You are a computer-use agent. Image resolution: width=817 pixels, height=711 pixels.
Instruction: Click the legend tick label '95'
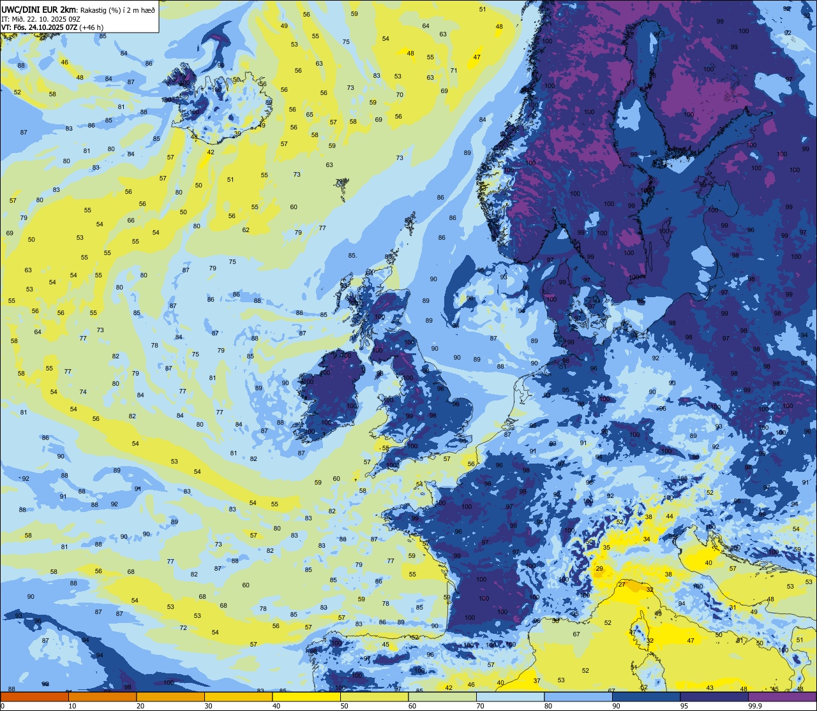click(684, 706)
